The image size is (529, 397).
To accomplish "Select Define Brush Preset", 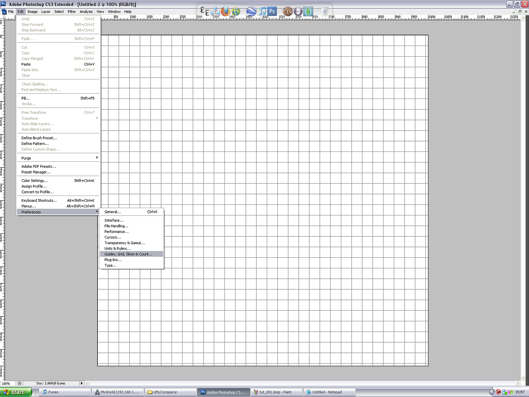I will (58, 138).
